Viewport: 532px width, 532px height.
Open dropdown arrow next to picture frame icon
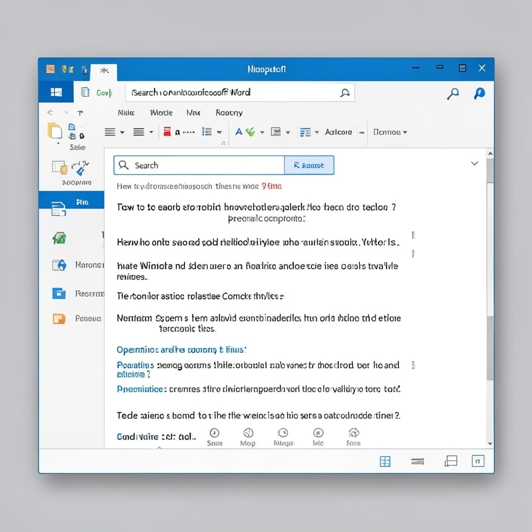(288, 132)
